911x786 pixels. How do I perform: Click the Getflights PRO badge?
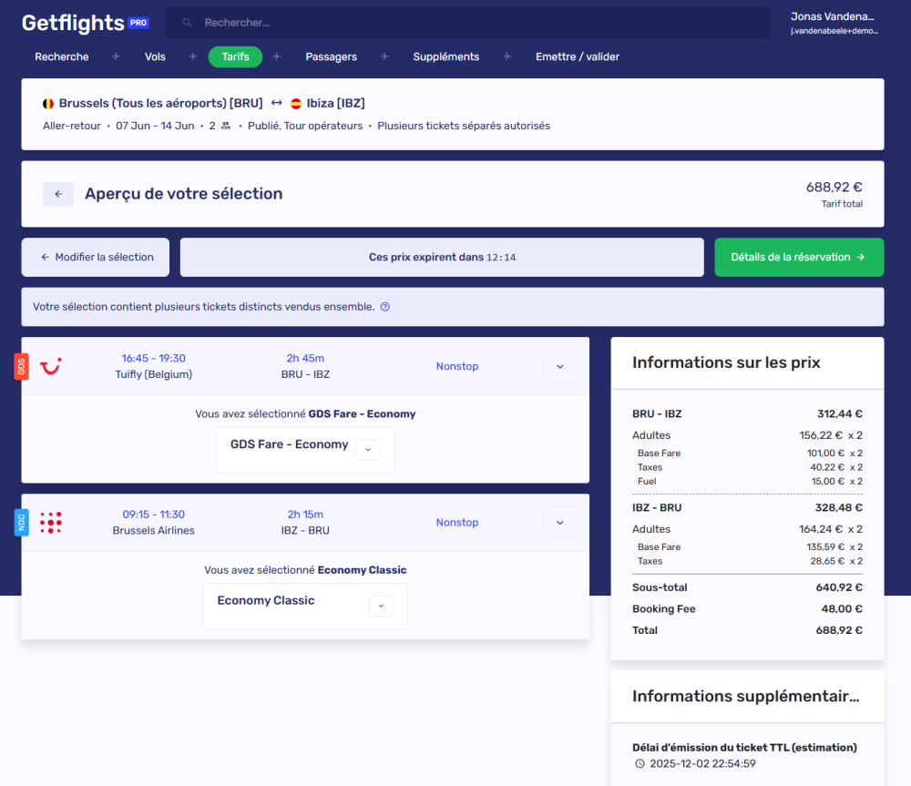(x=138, y=23)
